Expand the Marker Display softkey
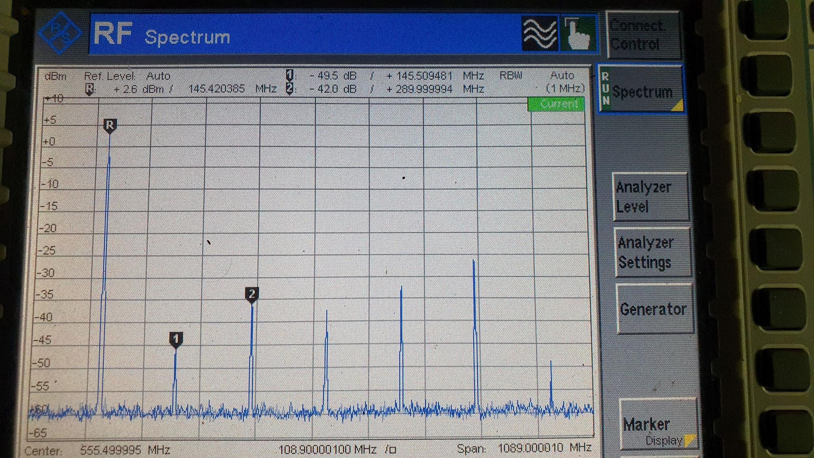814x458 pixels. pyautogui.click(x=658, y=425)
